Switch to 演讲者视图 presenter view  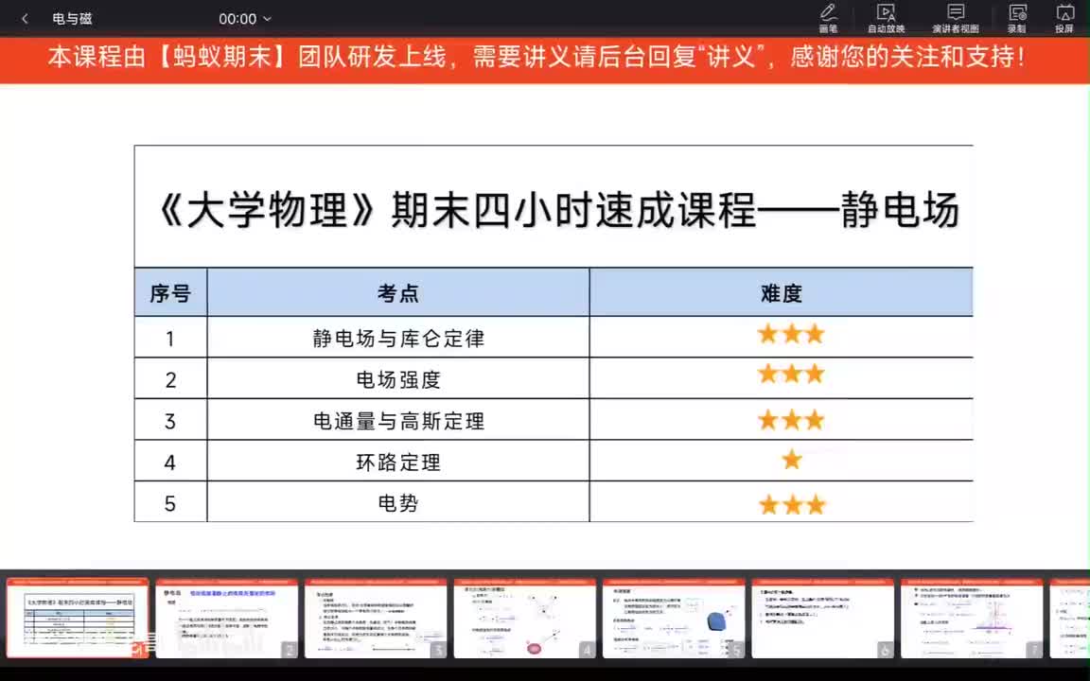(955, 18)
